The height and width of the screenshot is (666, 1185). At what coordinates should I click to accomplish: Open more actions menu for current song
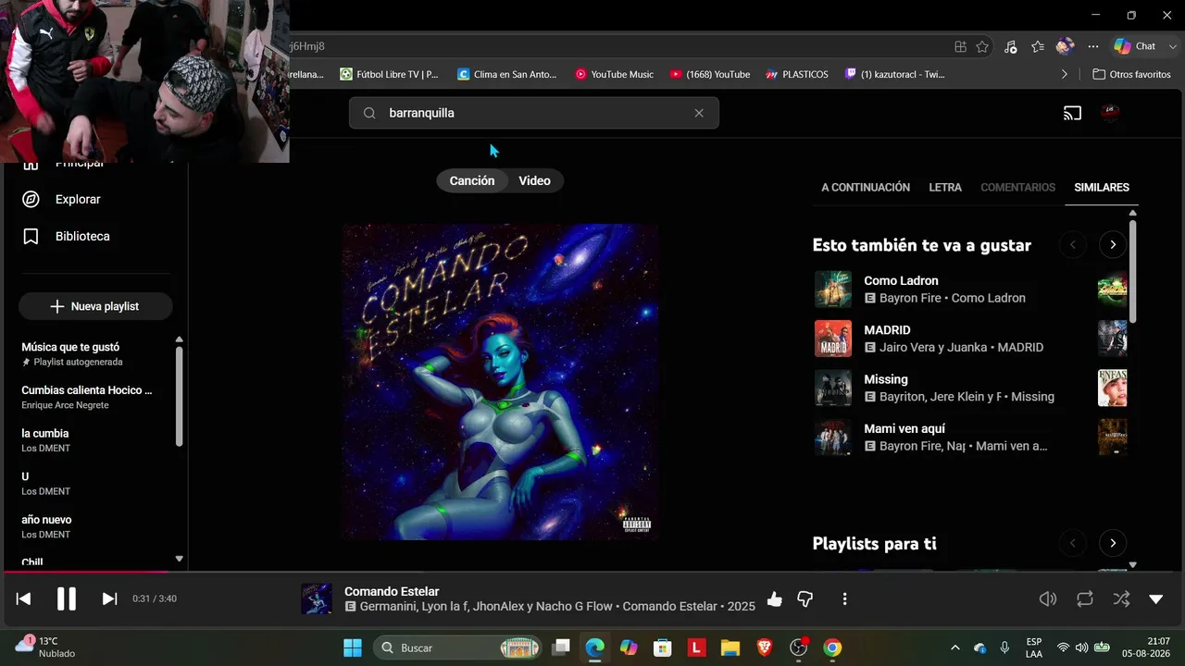(844, 599)
